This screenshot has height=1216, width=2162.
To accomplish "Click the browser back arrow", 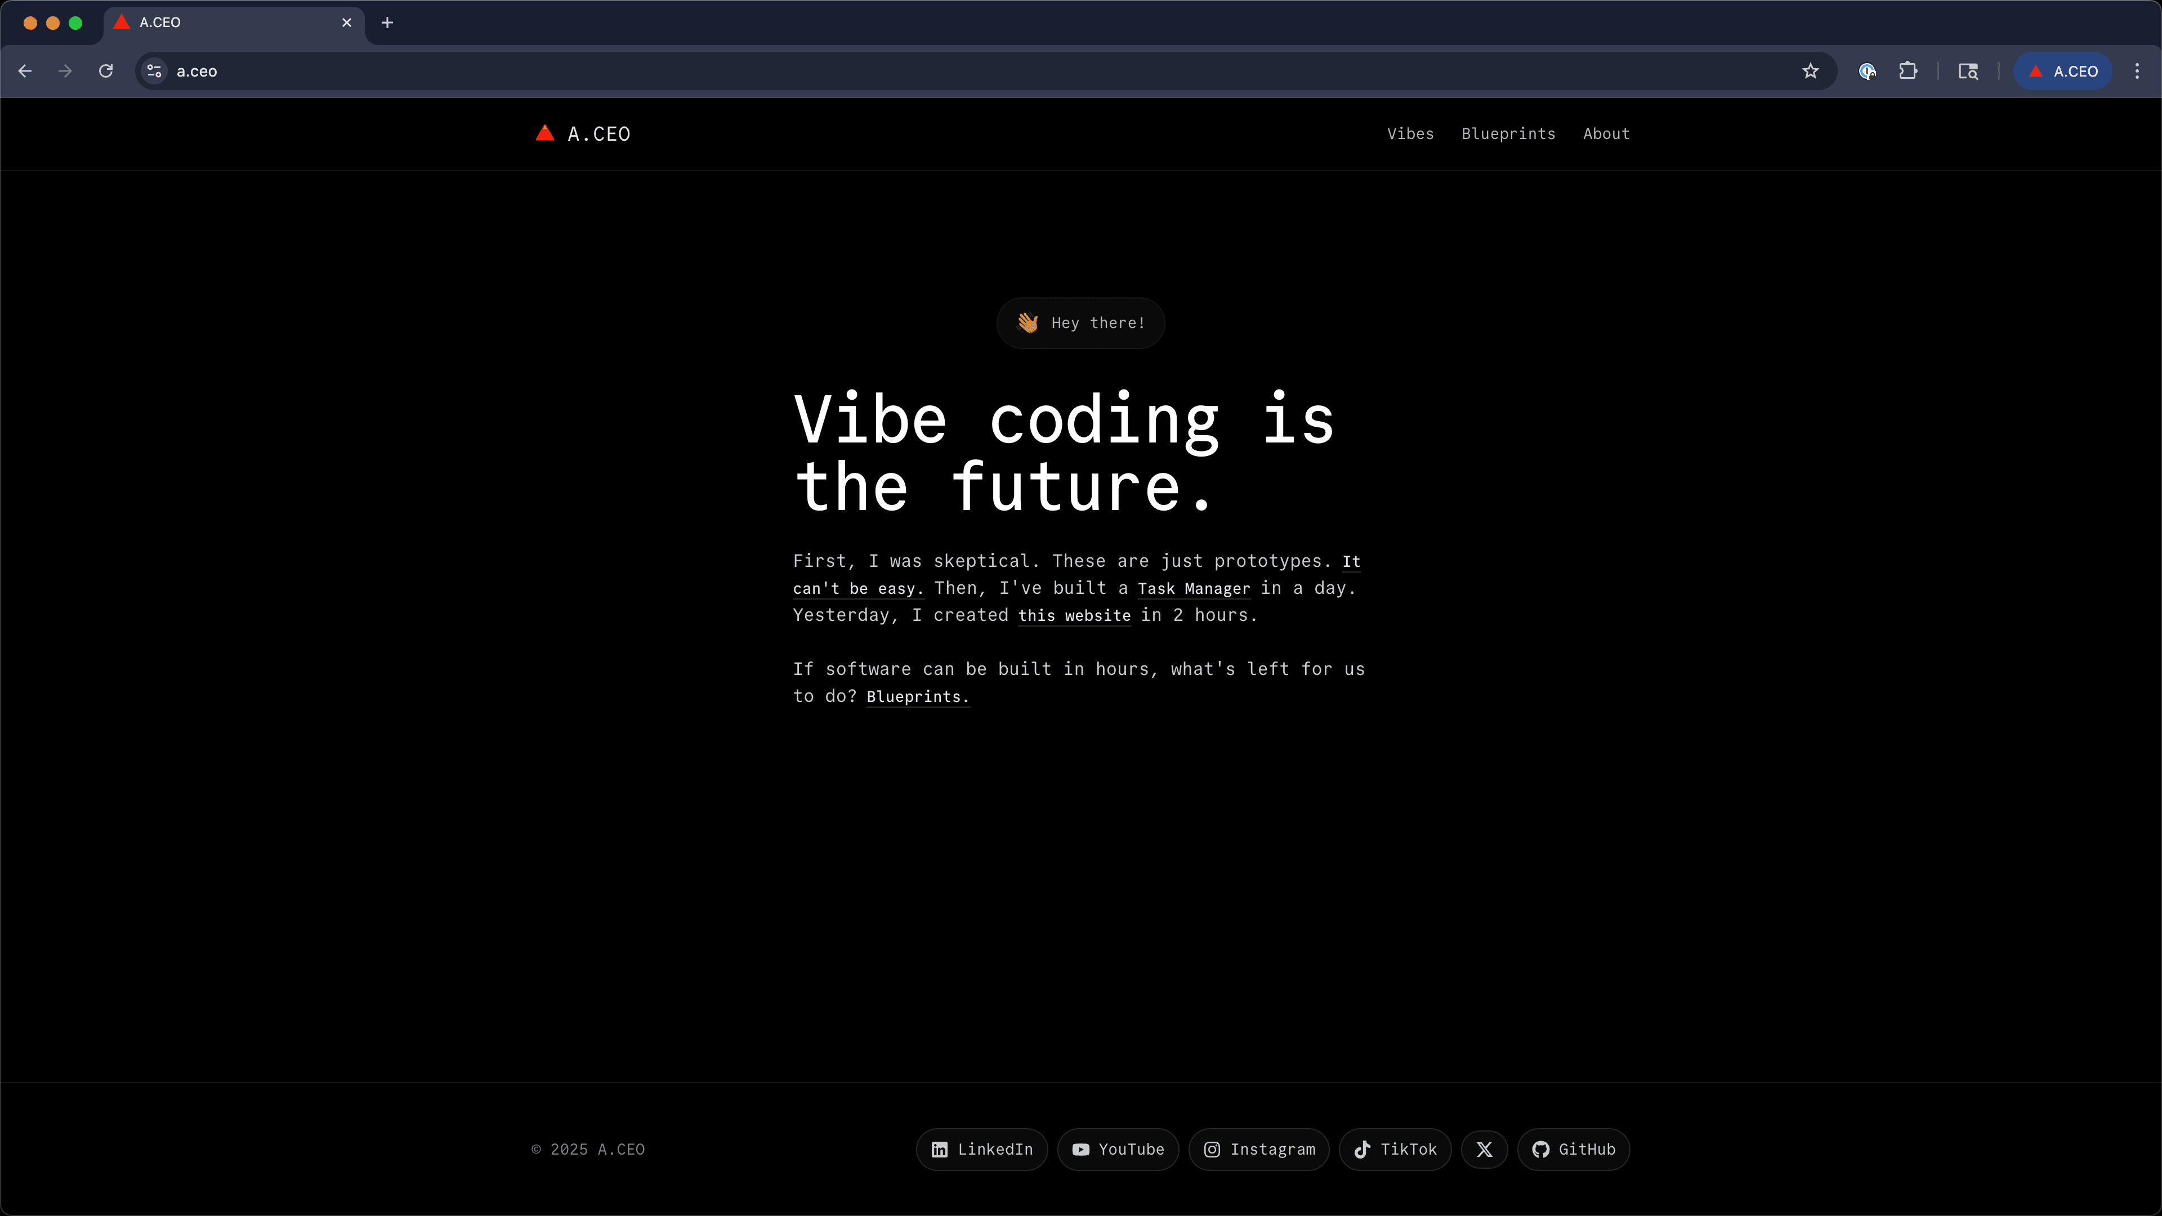I will 25,71.
